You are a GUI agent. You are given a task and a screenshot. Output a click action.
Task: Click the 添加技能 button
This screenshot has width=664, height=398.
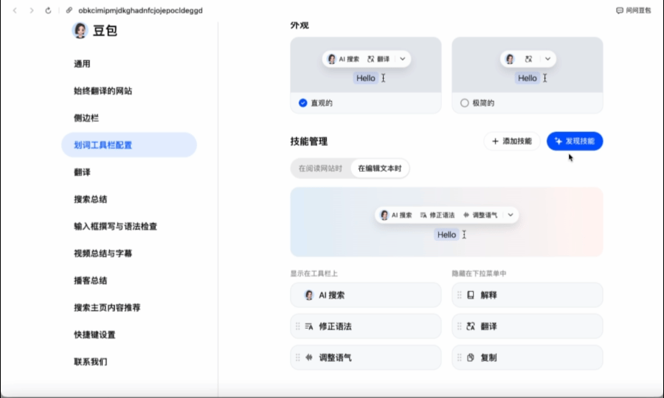click(x=511, y=142)
